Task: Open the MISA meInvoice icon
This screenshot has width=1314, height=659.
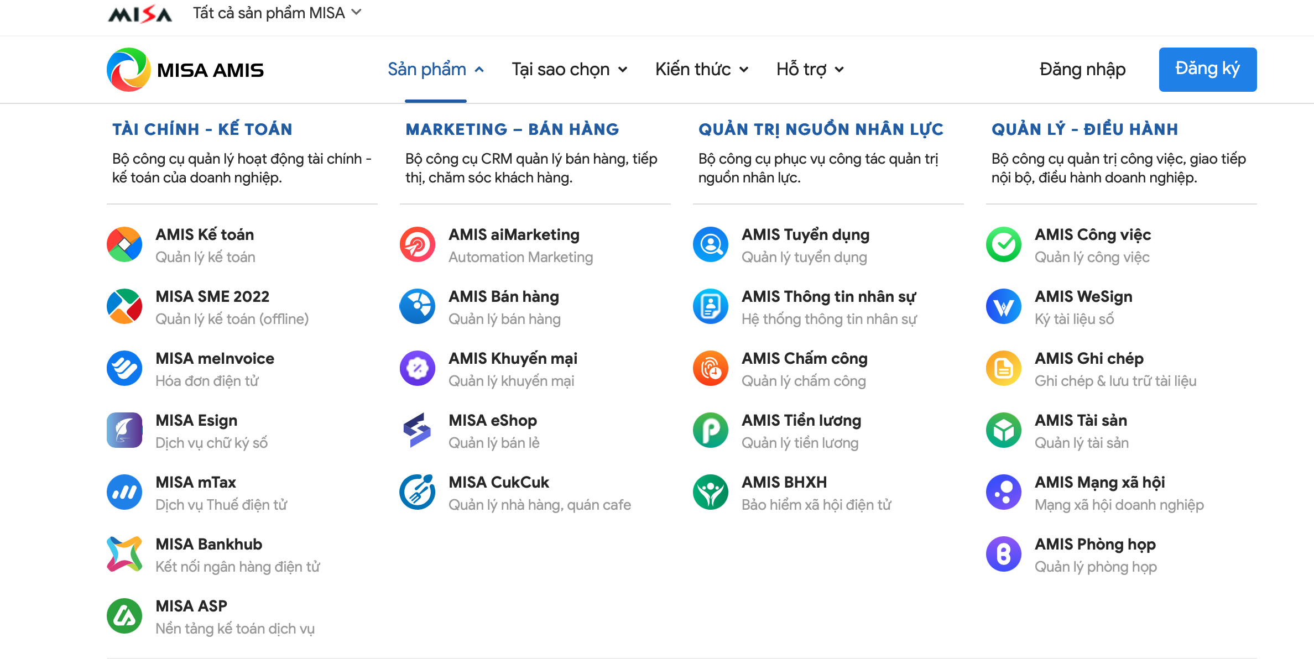Action: 124,368
